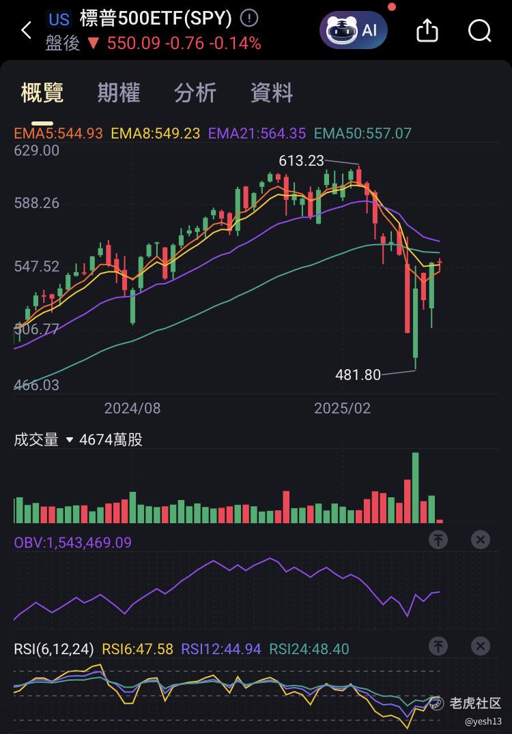Tap the 629.00 price axis label
This screenshot has width=512, height=734.
coord(37,151)
